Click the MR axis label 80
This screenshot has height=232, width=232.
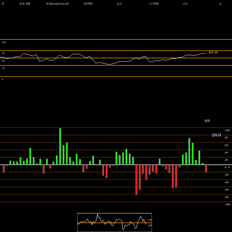(226, 138)
